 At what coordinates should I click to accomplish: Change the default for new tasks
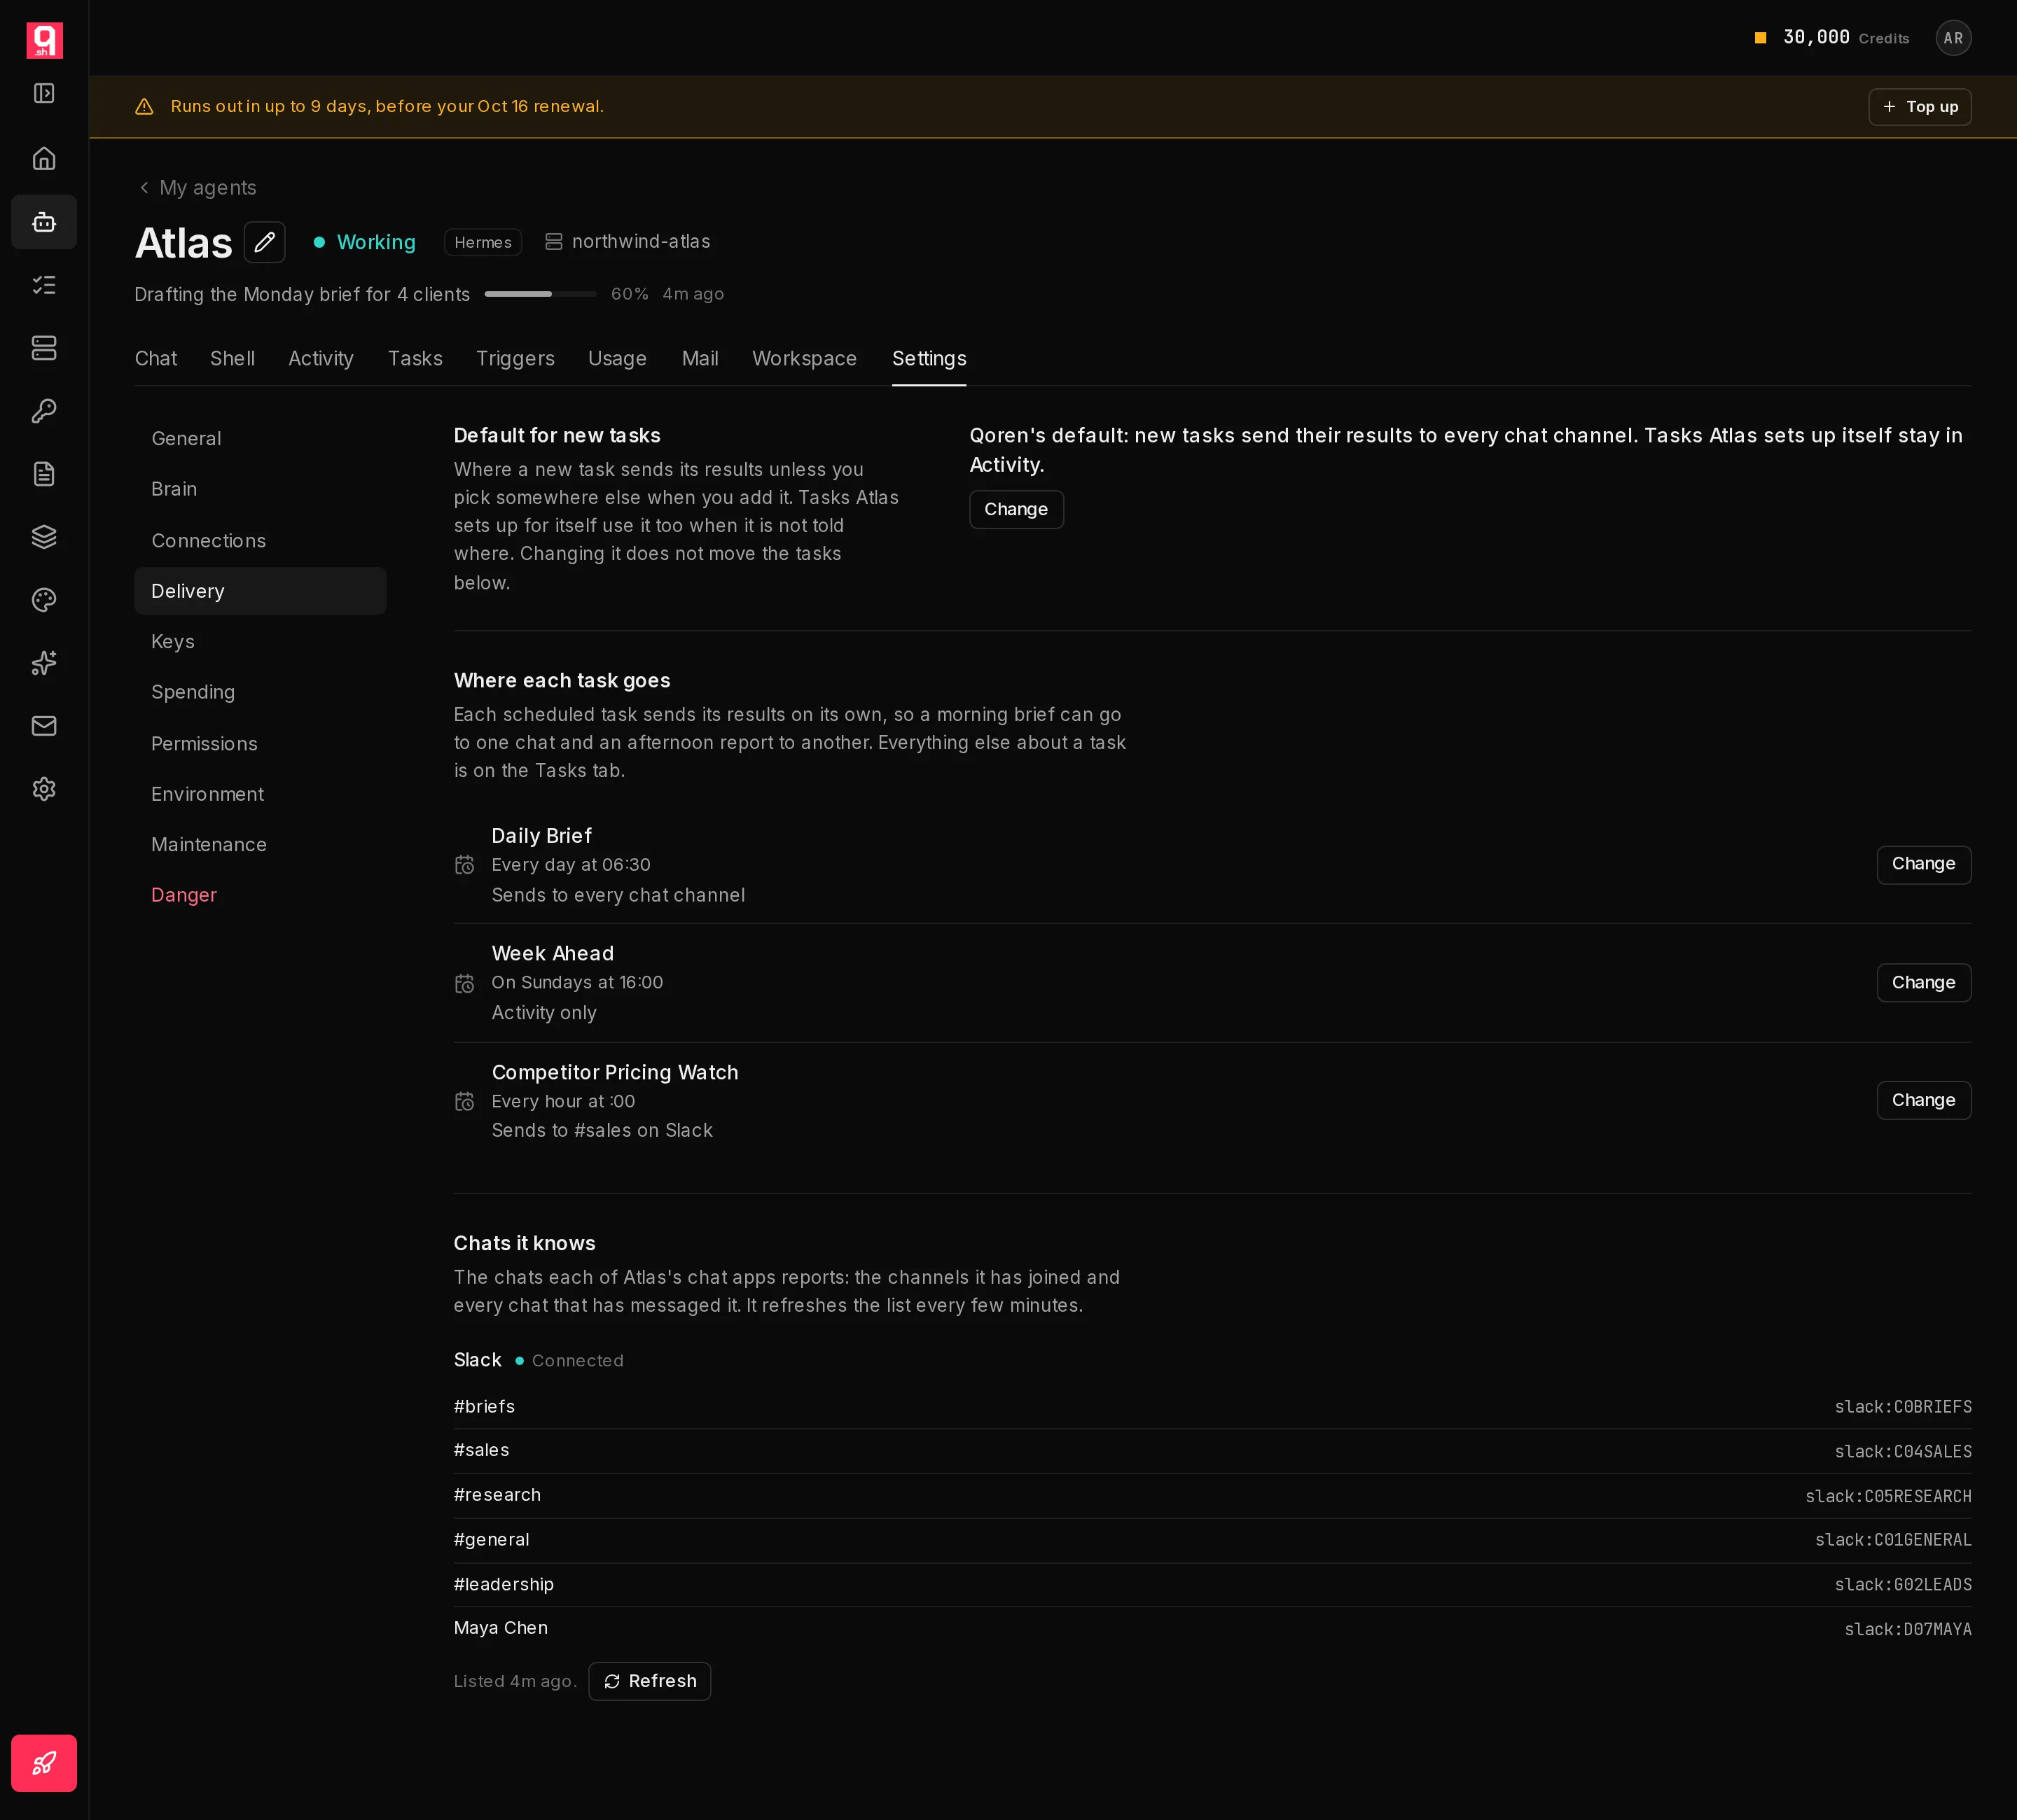point(1016,509)
